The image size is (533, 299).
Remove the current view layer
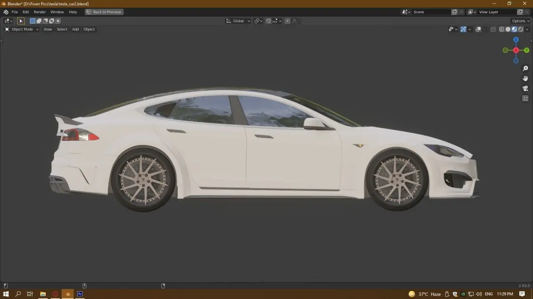tap(527, 12)
